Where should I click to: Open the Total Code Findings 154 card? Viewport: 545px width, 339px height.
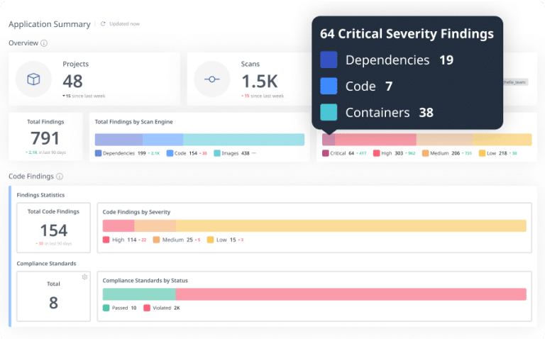(54, 228)
